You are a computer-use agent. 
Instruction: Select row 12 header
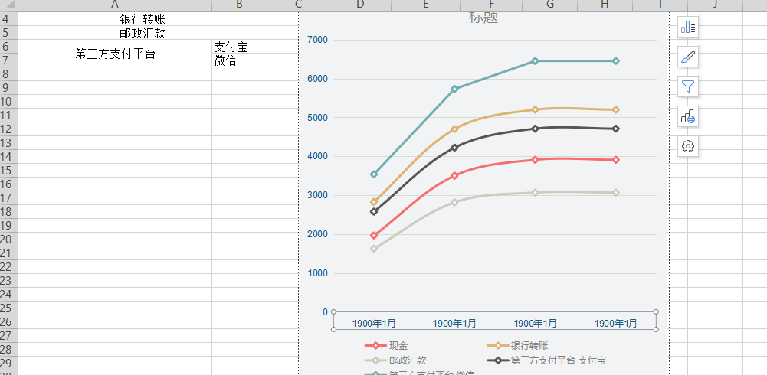click(x=8, y=129)
